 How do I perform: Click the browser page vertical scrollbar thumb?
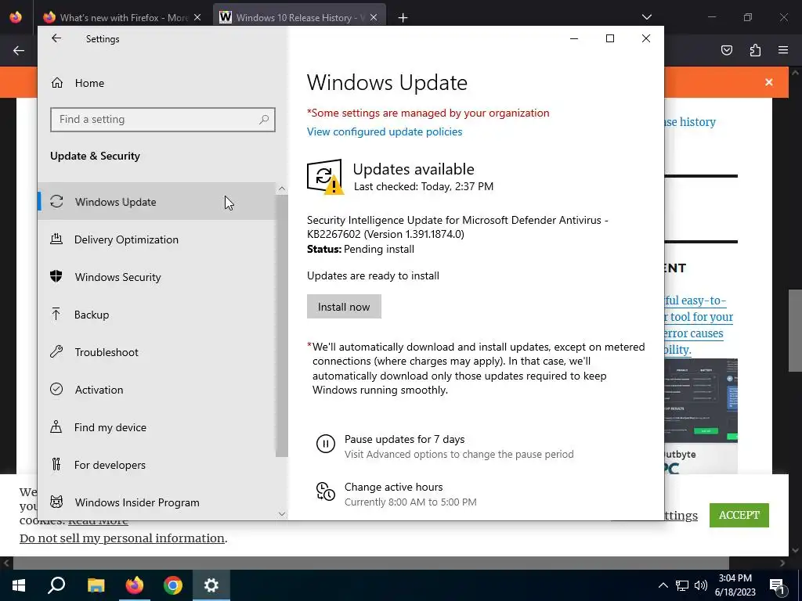(796, 331)
